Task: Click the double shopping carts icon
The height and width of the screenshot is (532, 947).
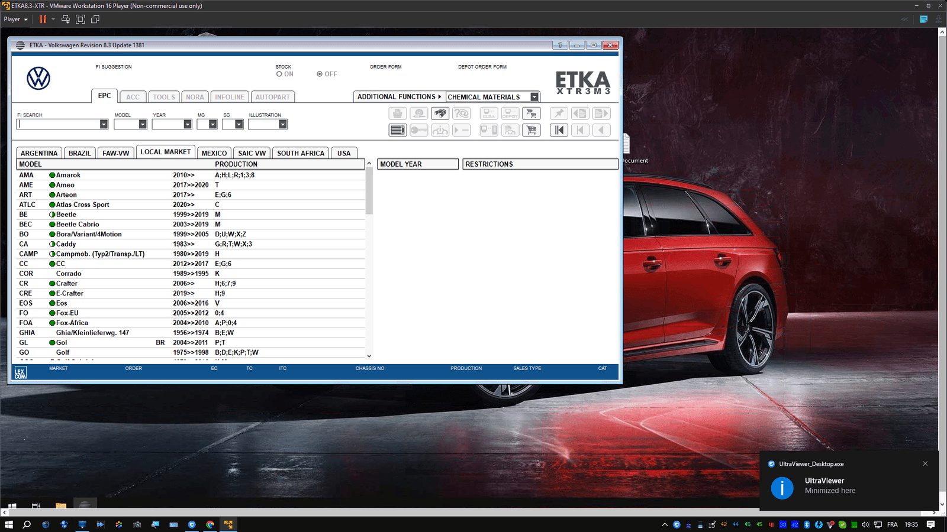Action: click(532, 113)
